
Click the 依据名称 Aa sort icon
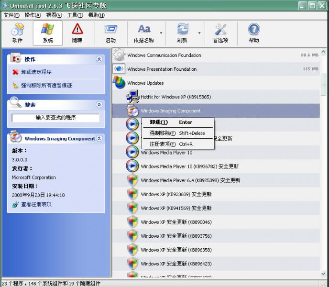(144, 29)
